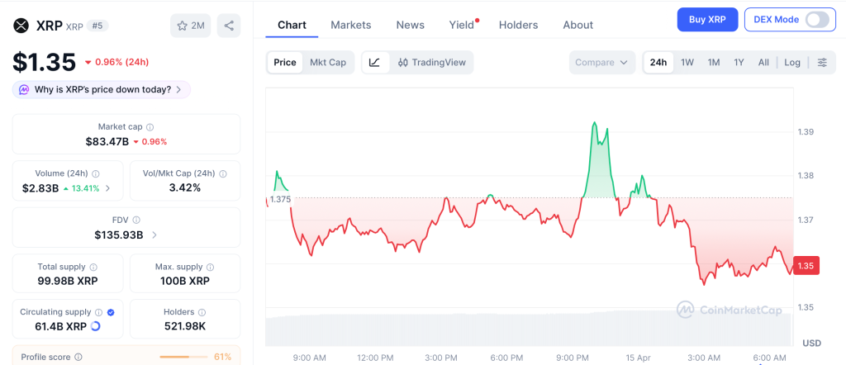Select the Mkt Cap chart toggle
This screenshot has height=365, width=846.
click(x=328, y=63)
